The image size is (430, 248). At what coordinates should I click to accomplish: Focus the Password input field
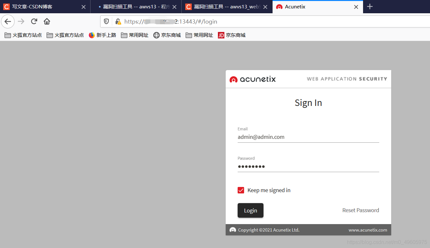[308, 167]
